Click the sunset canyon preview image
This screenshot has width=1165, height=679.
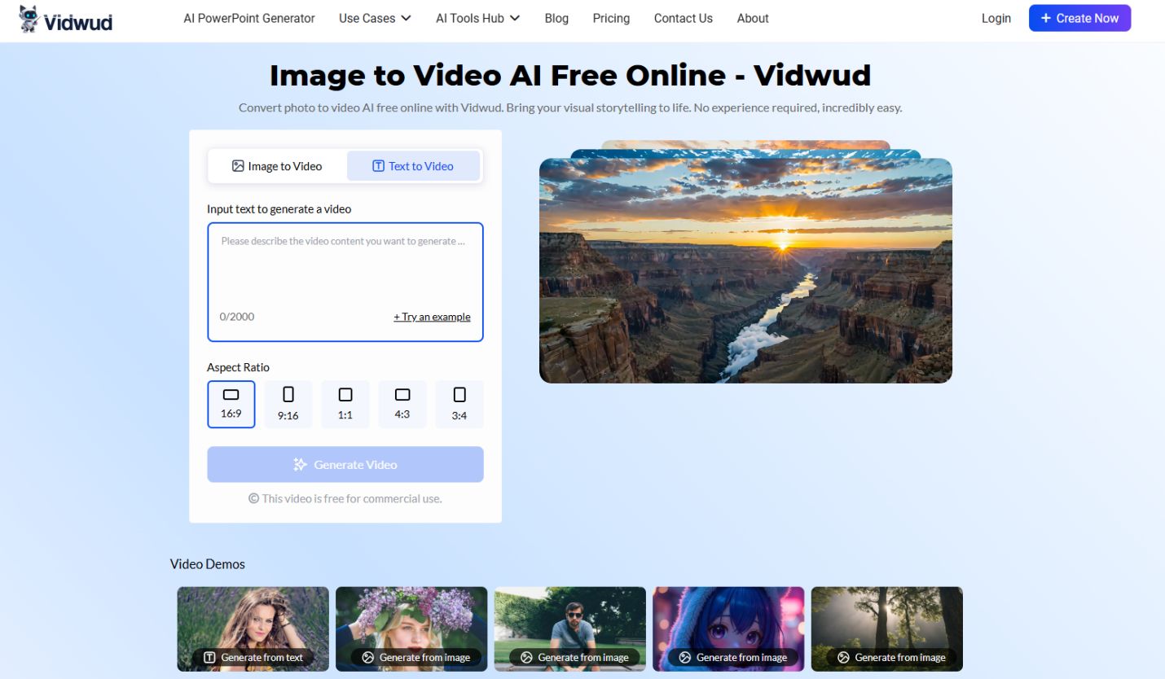(745, 270)
